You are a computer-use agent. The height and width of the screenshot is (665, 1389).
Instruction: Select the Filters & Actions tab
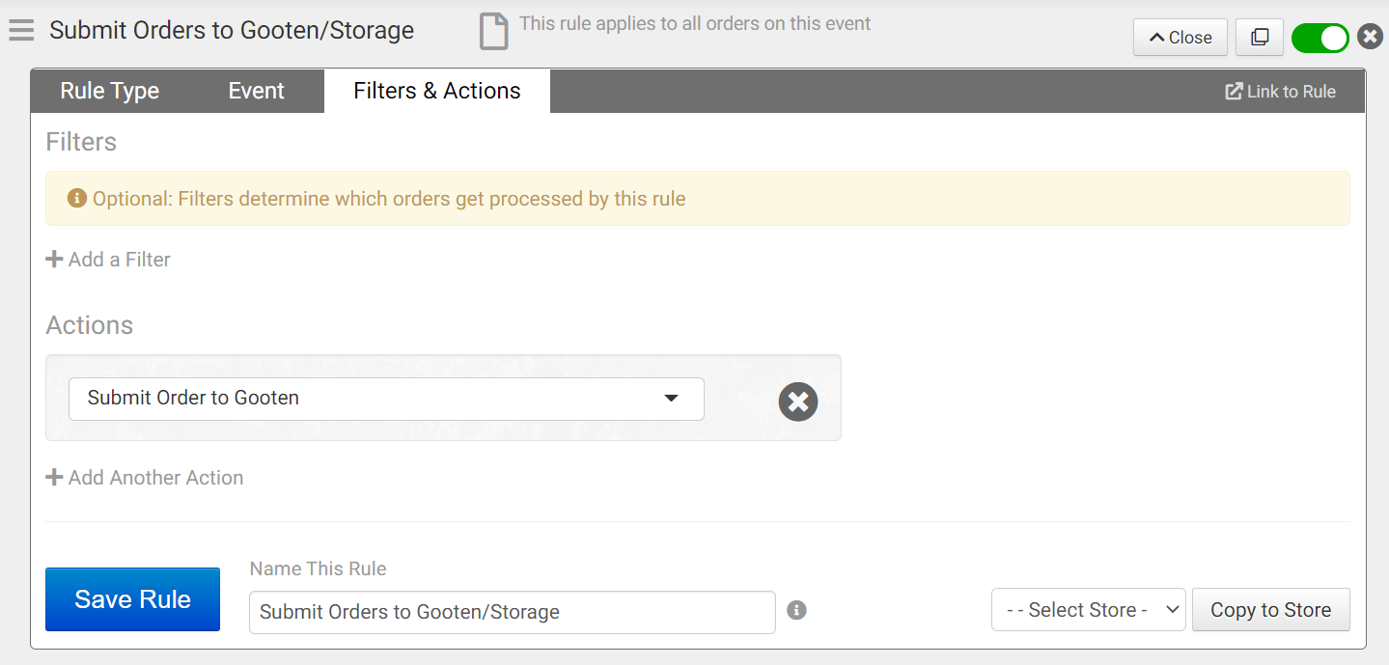click(x=436, y=91)
